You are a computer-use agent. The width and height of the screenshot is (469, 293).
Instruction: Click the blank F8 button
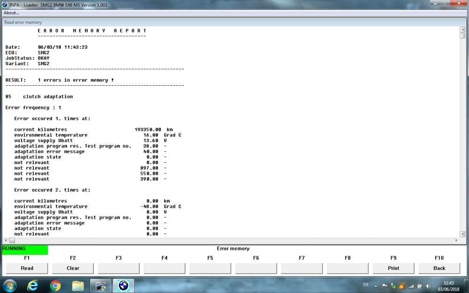coord(348,268)
